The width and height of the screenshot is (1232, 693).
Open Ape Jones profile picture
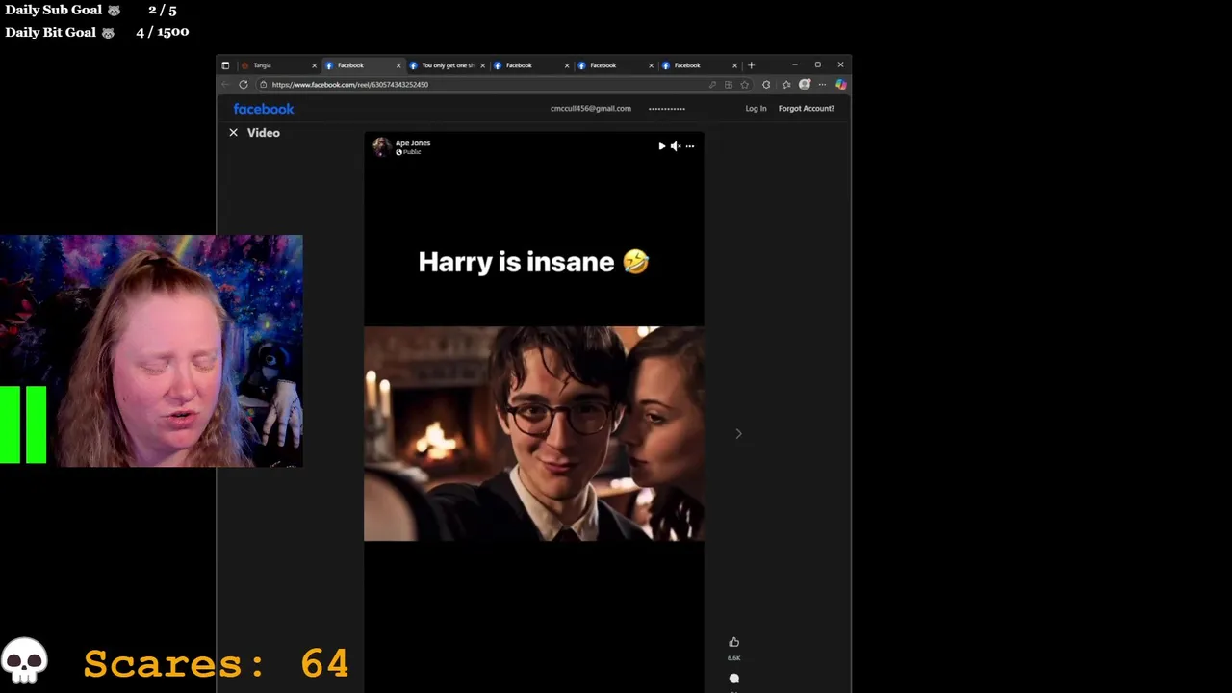click(382, 146)
